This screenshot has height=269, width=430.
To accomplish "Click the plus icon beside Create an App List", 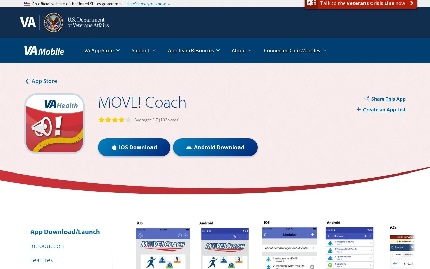I will pyautogui.click(x=359, y=109).
